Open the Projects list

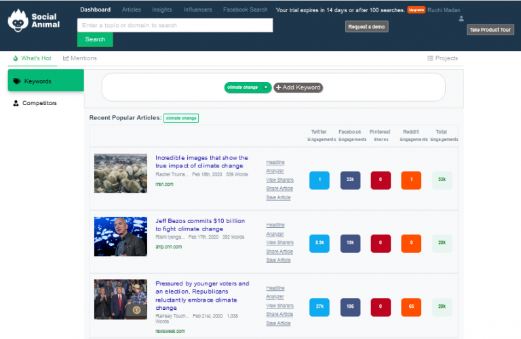coord(442,58)
